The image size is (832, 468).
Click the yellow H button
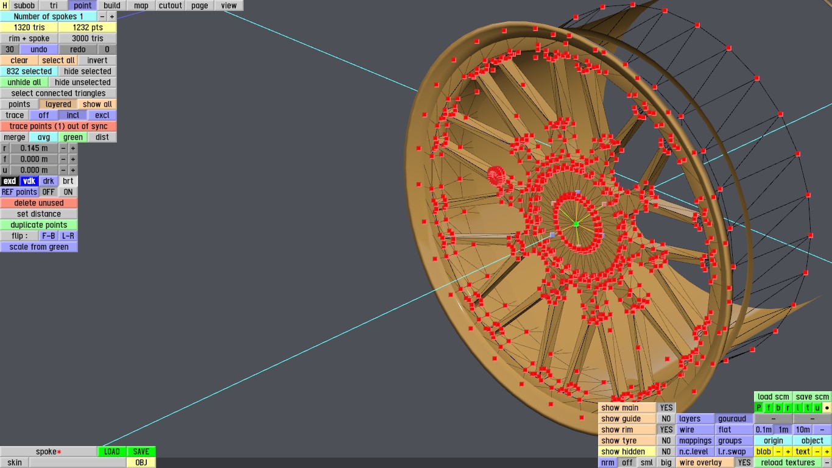[5, 5]
